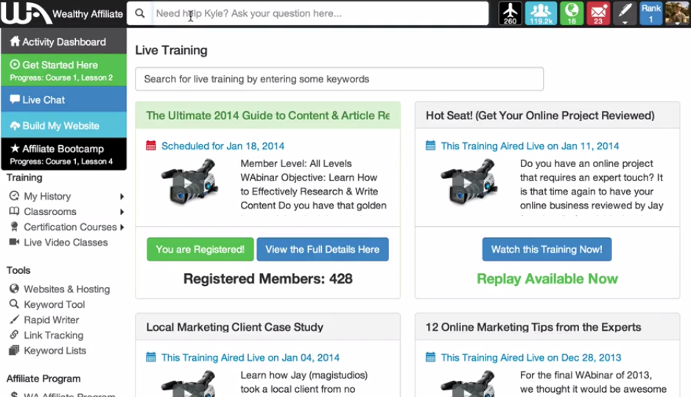The height and width of the screenshot is (397, 691).
Task: Click the play icon beside Get Started Here
Action: (15, 64)
